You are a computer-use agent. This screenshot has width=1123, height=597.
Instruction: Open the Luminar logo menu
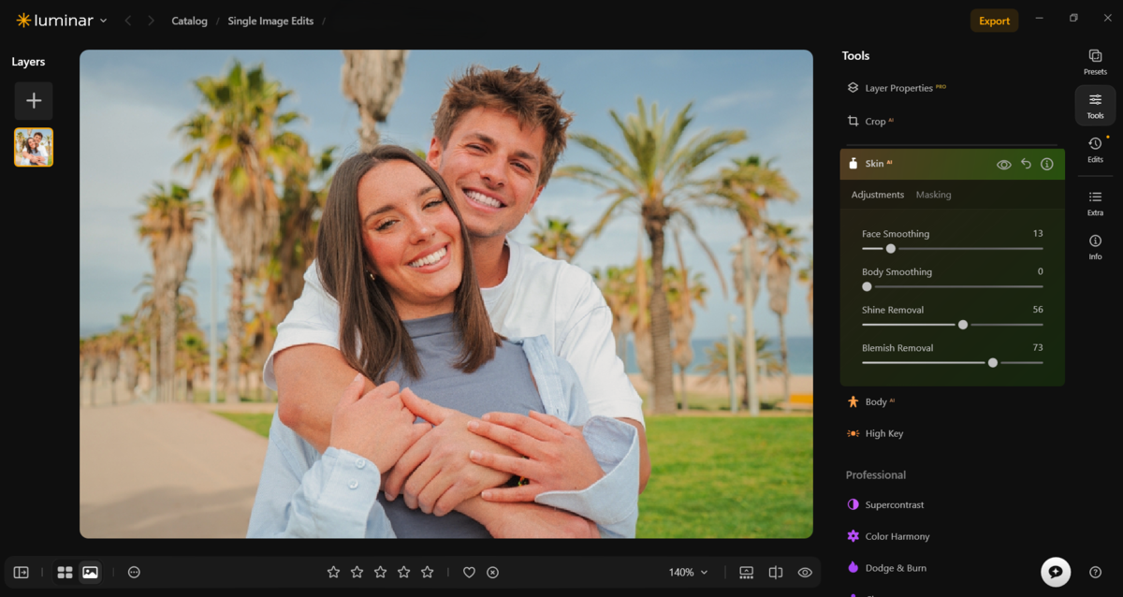pyautogui.click(x=62, y=21)
